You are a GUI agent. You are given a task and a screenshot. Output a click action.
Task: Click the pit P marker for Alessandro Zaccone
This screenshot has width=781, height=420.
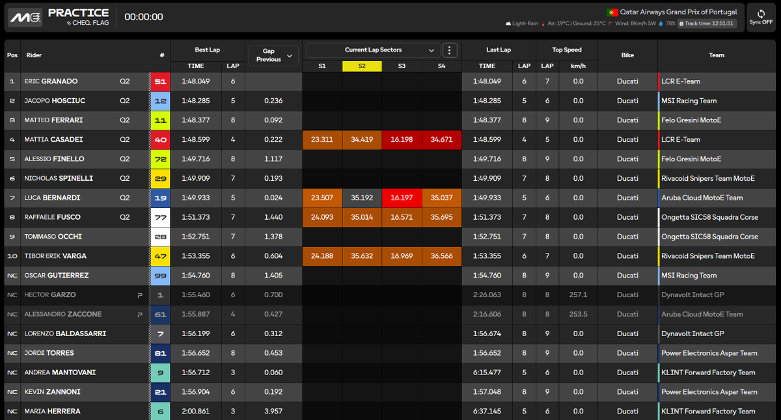pyautogui.click(x=139, y=314)
